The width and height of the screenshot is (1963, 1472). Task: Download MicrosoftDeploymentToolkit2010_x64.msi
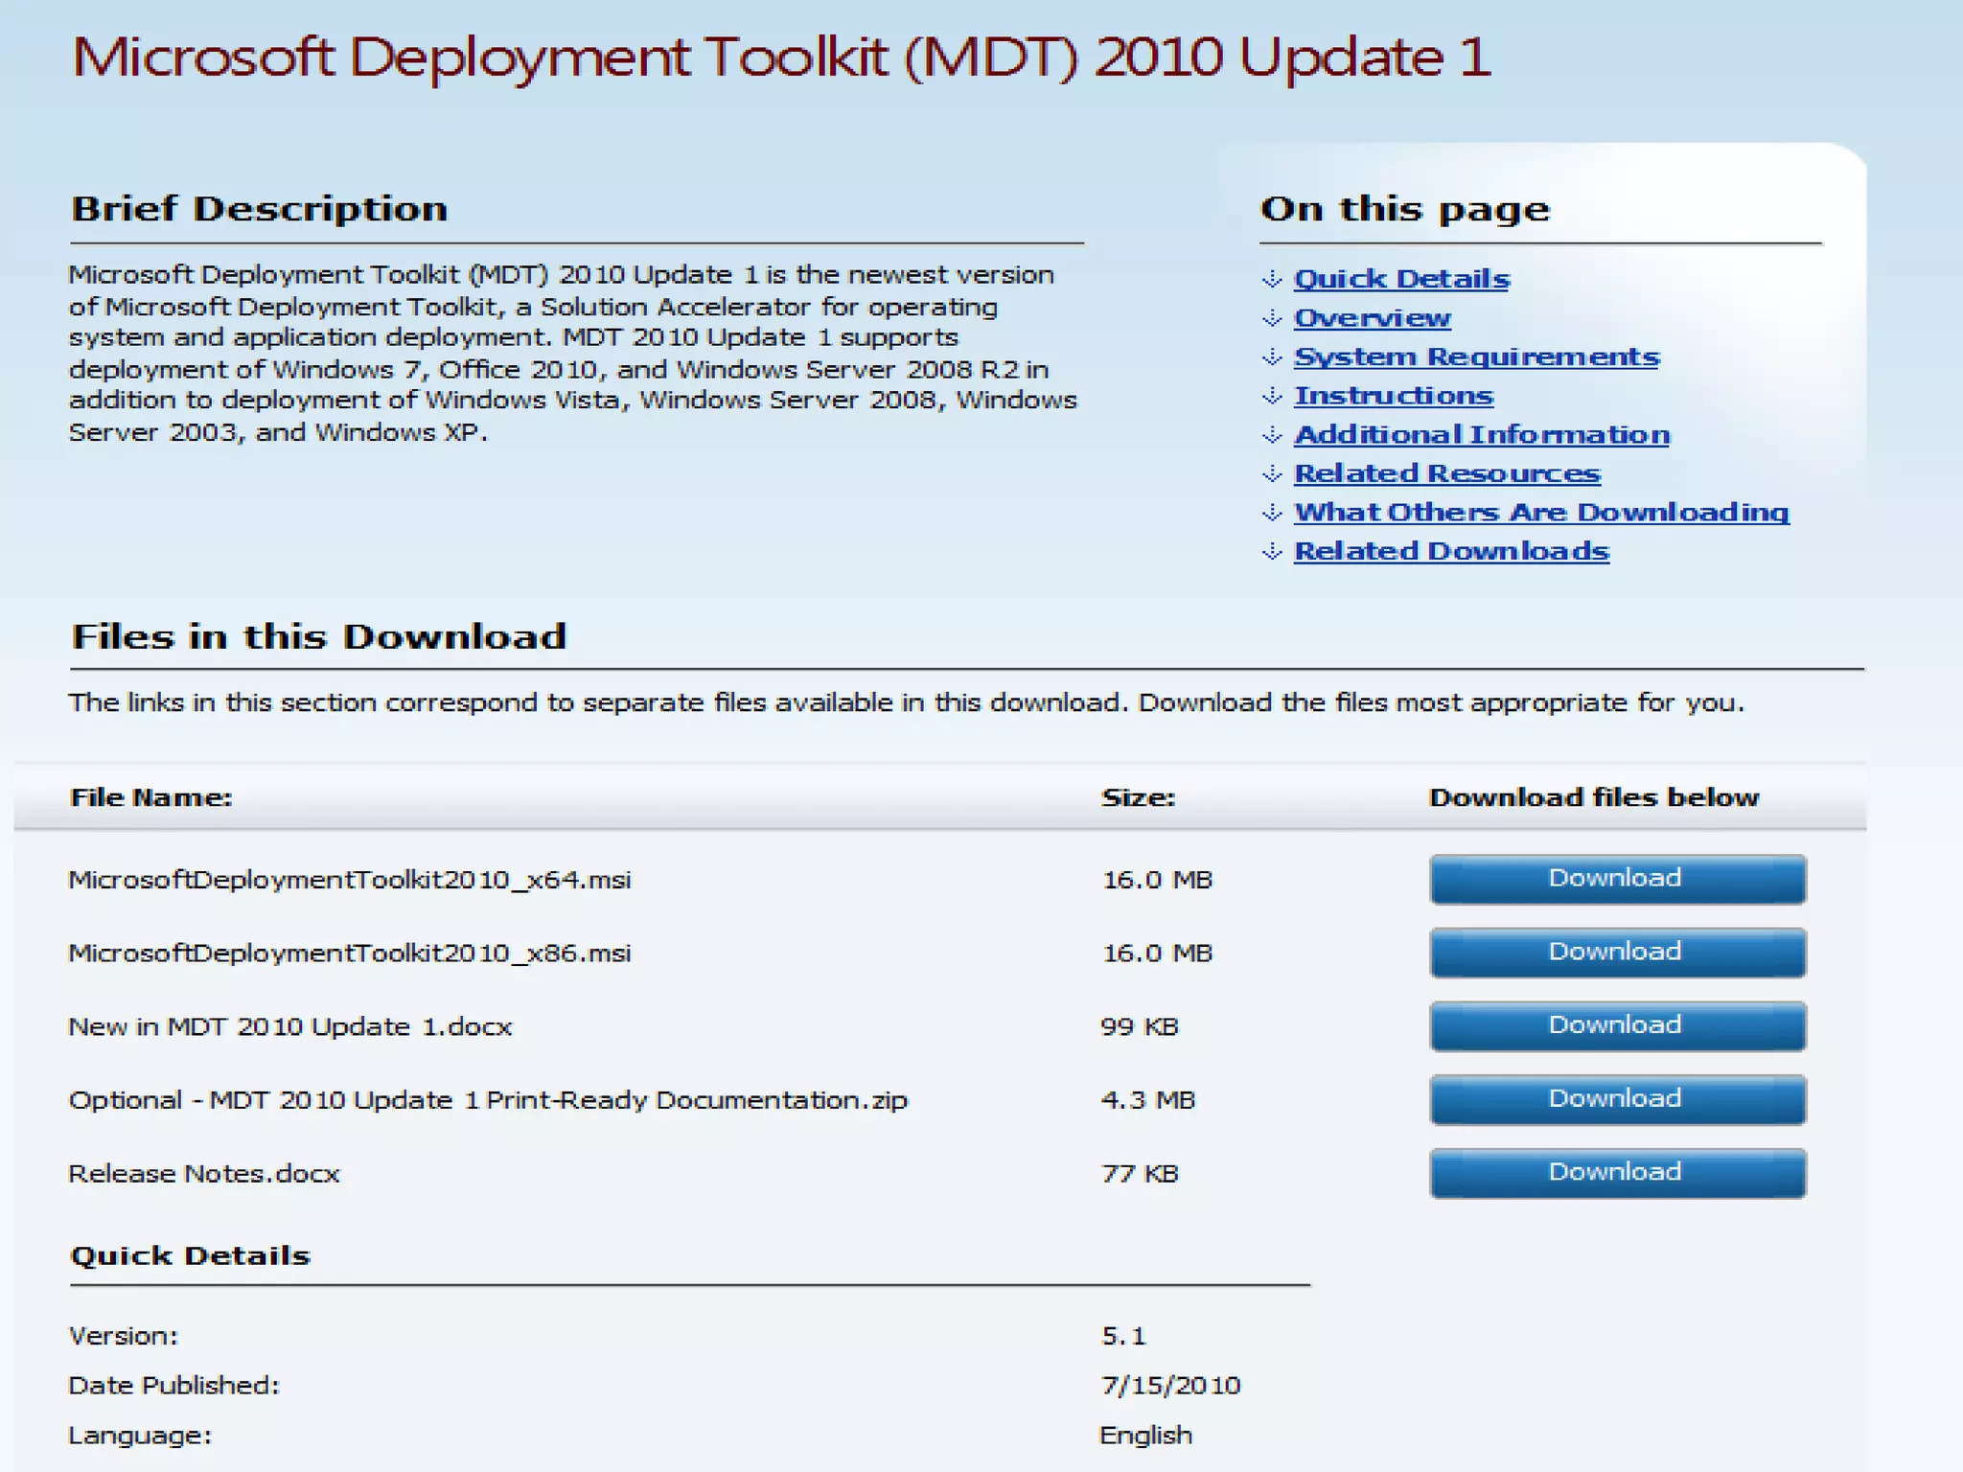[x=1618, y=879]
